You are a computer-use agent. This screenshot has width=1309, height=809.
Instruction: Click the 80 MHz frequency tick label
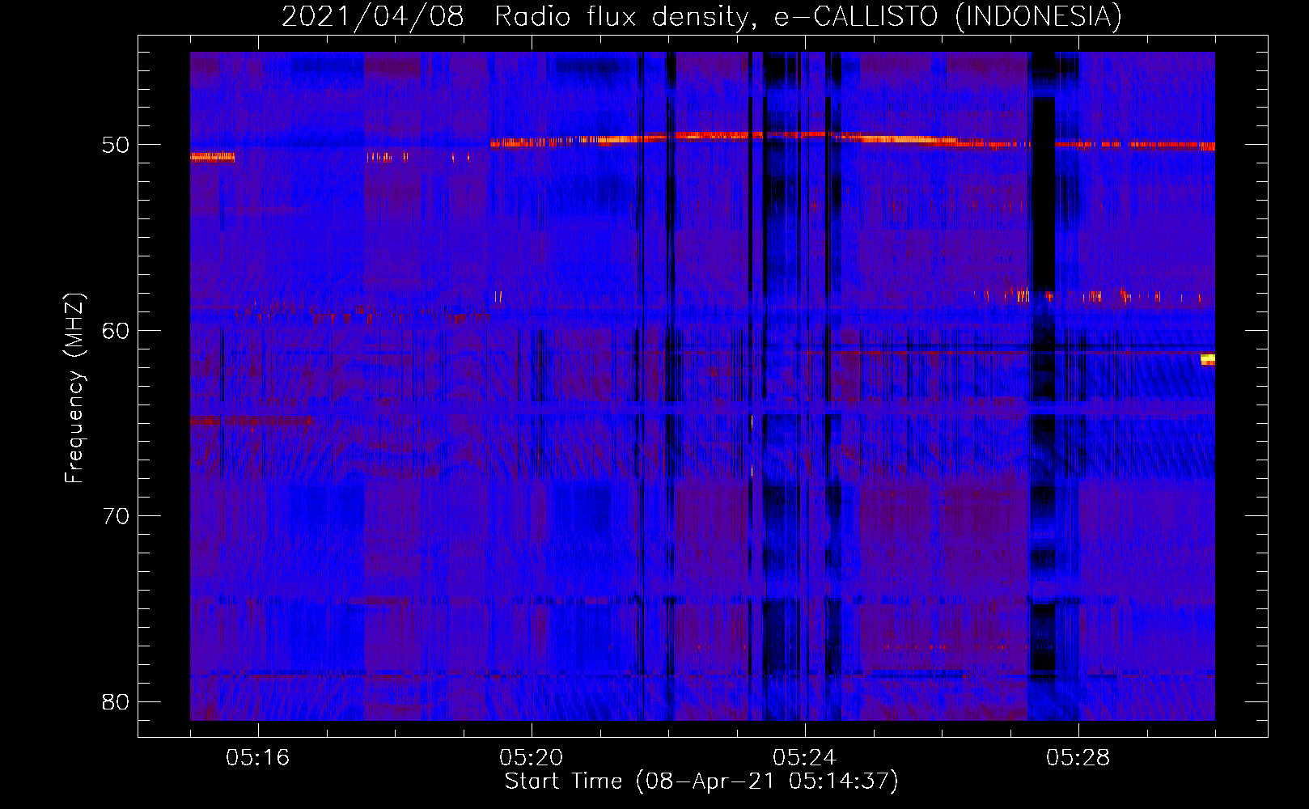[116, 702]
